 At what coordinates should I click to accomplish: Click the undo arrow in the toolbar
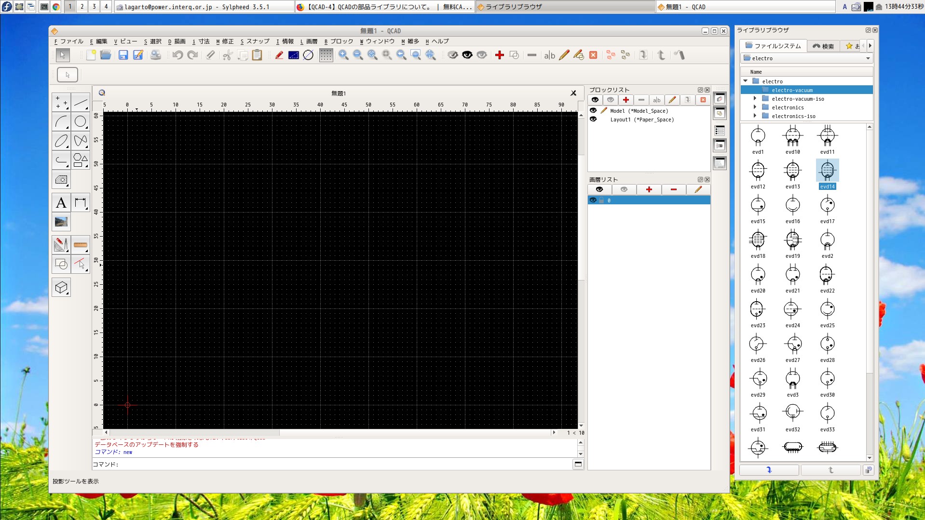coord(177,55)
